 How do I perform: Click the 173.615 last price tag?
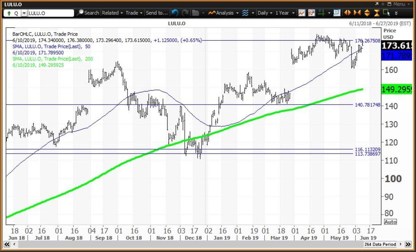pos(397,46)
